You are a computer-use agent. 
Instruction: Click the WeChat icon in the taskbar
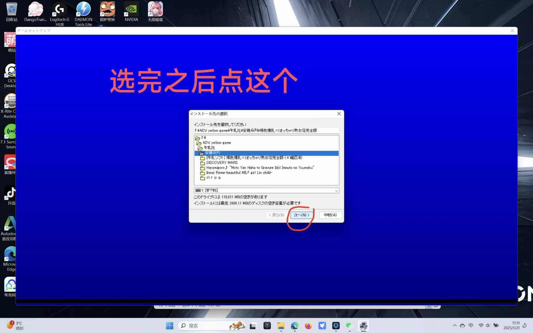click(x=349, y=325)
